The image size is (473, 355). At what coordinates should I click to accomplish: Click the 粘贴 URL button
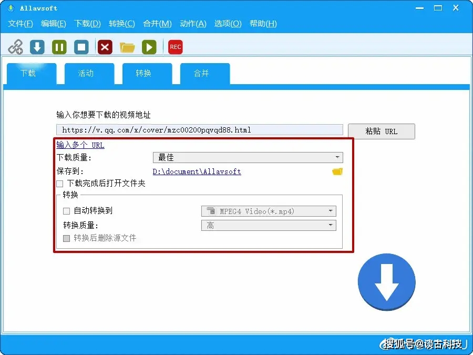click(x=382, y=131)
